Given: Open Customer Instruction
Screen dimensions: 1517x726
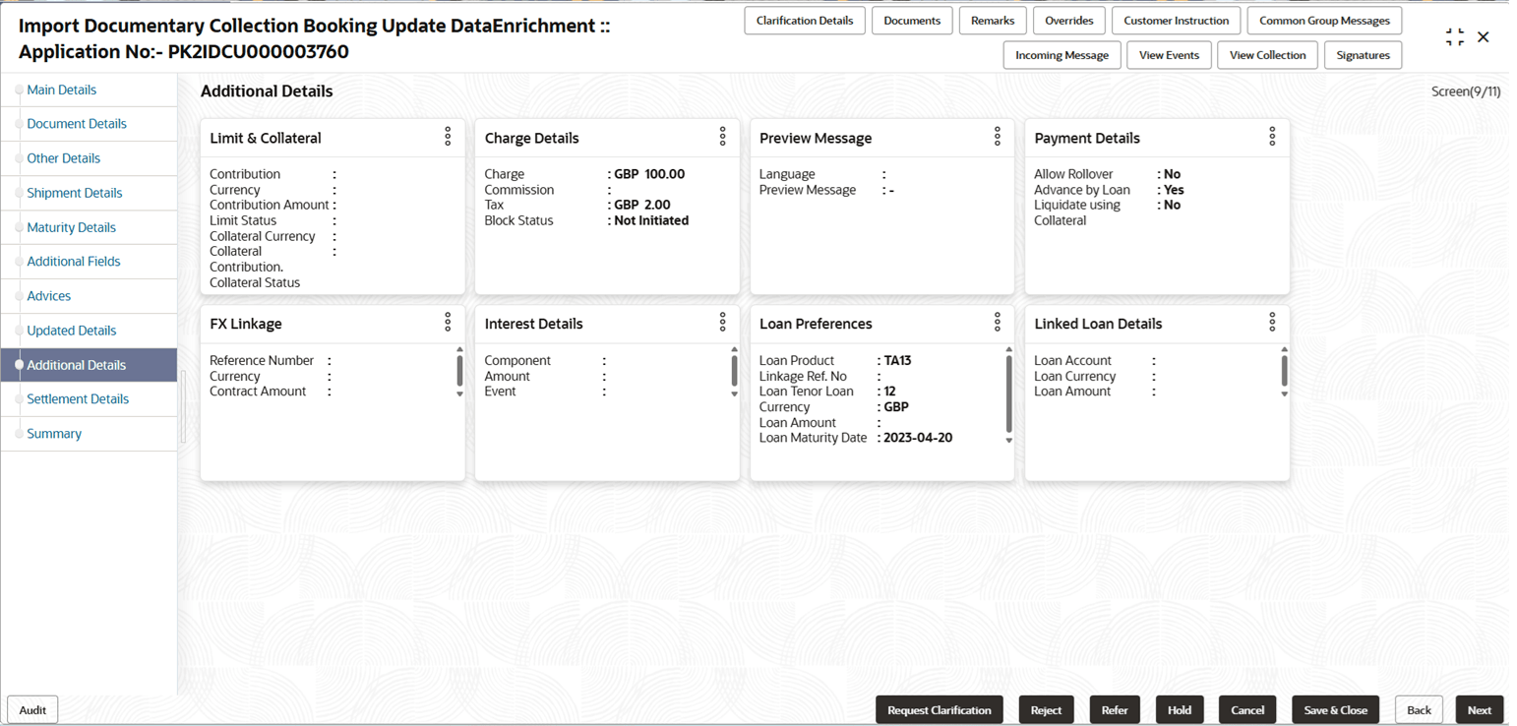Looking at the screenshot, I should click(1176, 21).
